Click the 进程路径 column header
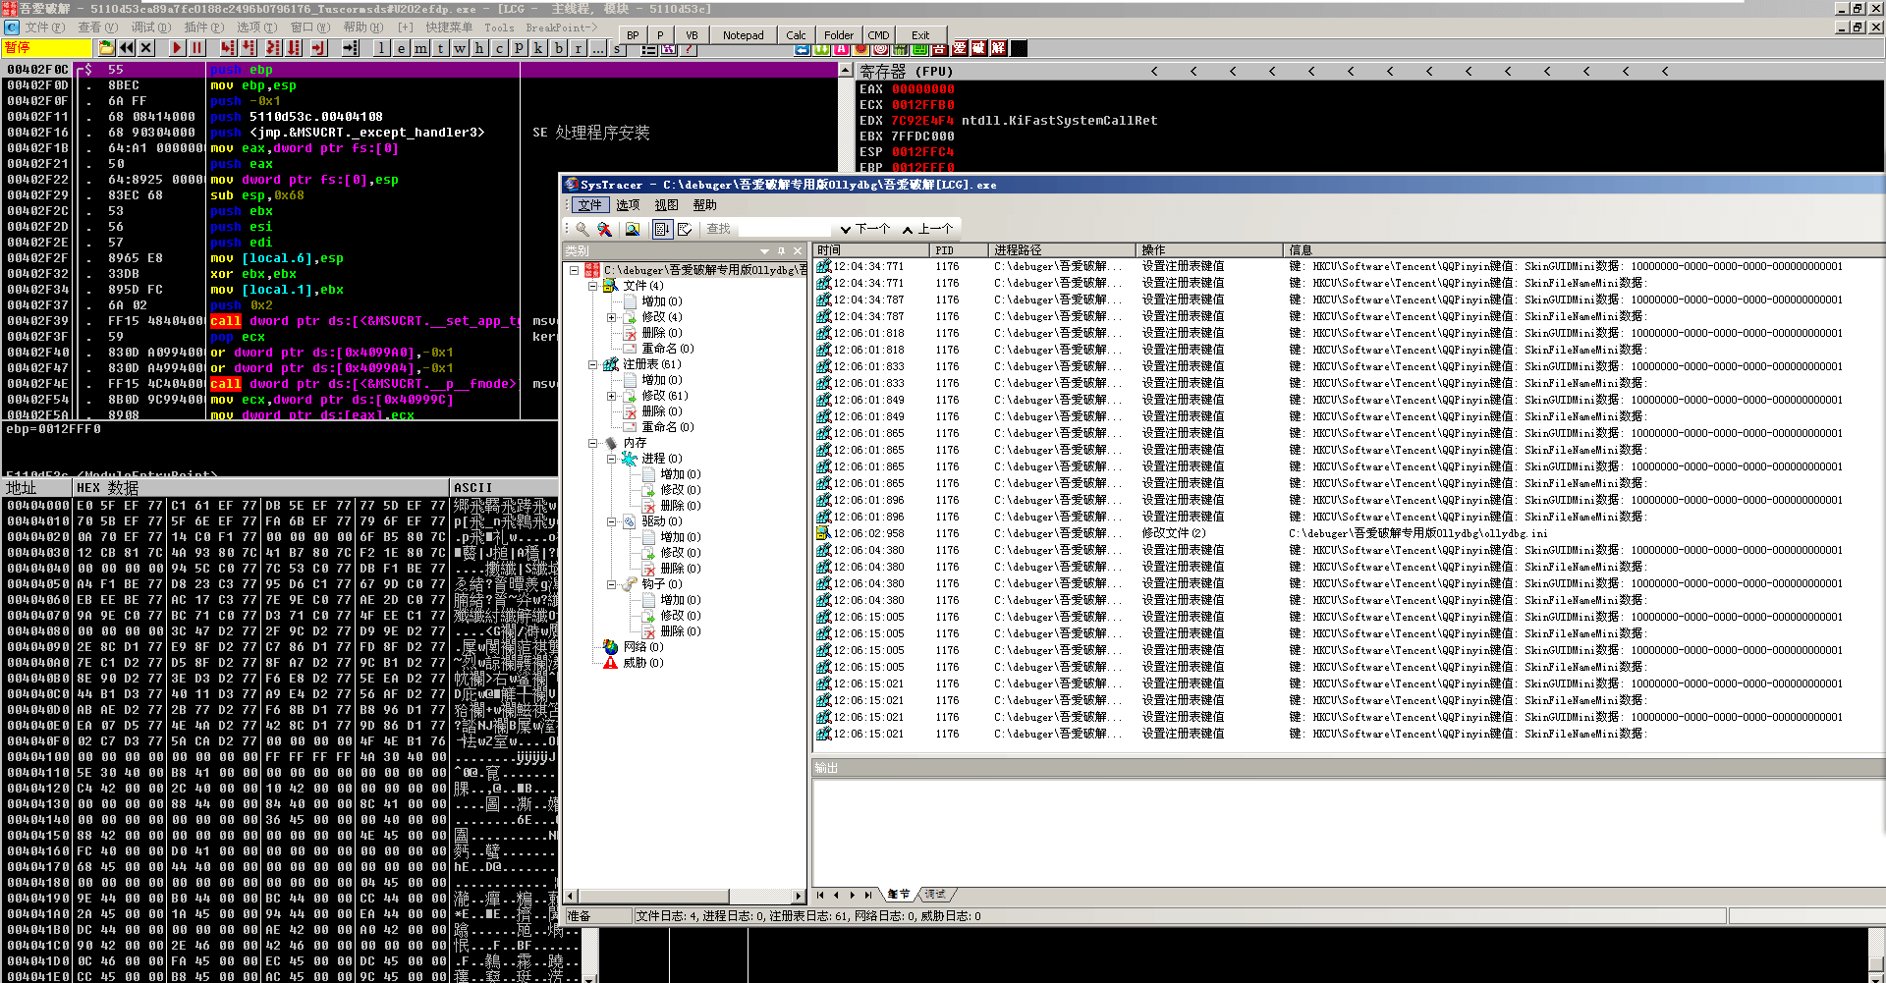The width and height of the screenshot is (1886, 983). 1061,250
